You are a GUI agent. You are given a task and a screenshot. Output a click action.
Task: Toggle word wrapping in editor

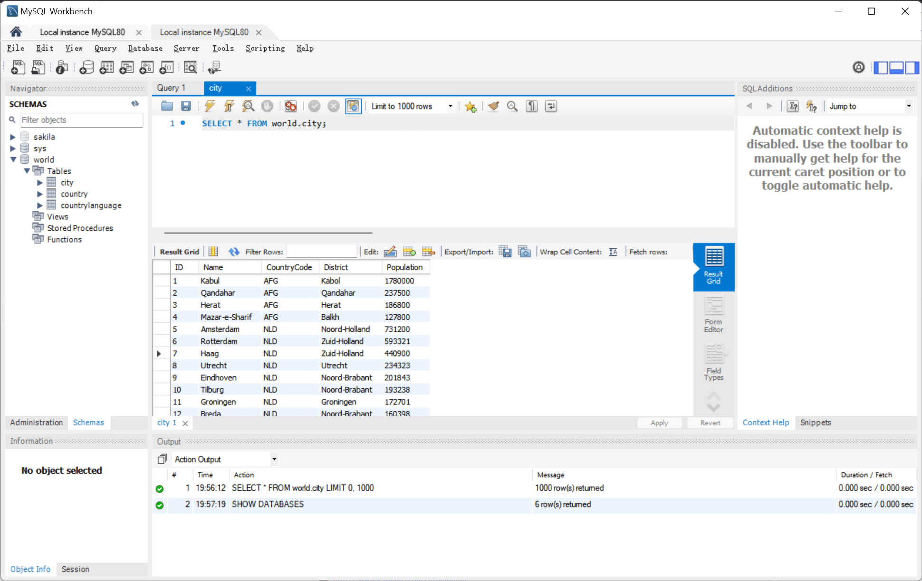pyautogui.click(x=551, y=106)
